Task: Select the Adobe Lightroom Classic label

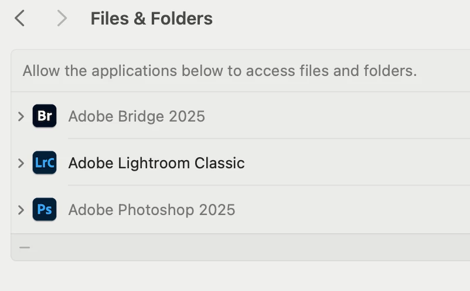Action: (x=156, y=162)
